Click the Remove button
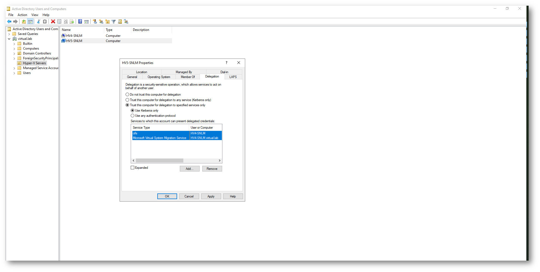Image resolution: width=540 pixels, height=272 pixels. tap(212, 169)
